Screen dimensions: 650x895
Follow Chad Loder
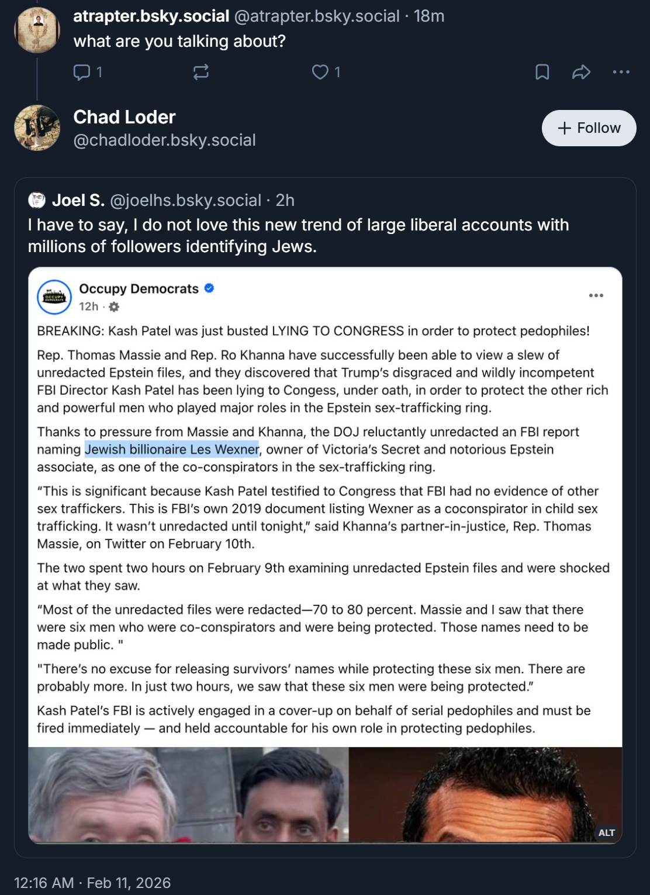pyautogui.click(x=589, y=128)
